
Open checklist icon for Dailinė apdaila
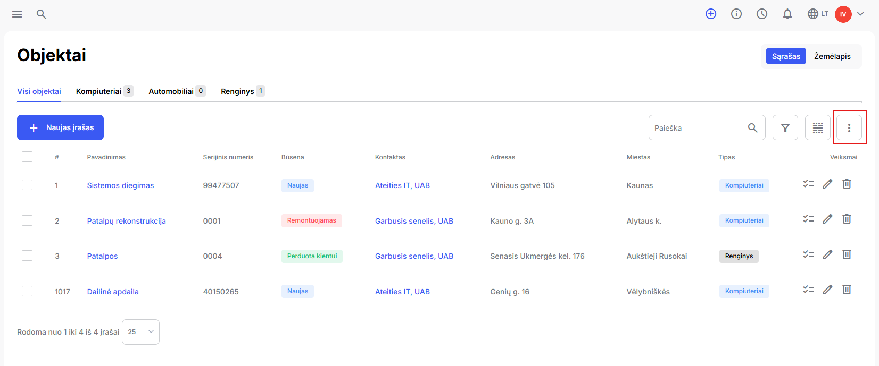click(808, 290)
